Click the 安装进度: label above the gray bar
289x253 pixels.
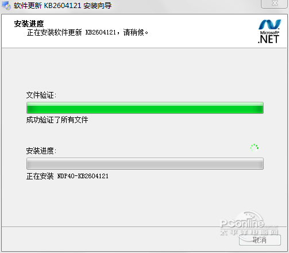[41, 151]
